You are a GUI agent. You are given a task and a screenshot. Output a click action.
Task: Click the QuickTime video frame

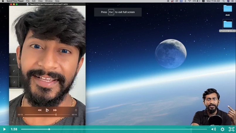tap(47, 65)
